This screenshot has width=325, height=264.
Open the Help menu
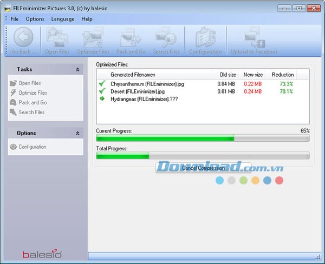pos(87,19)
